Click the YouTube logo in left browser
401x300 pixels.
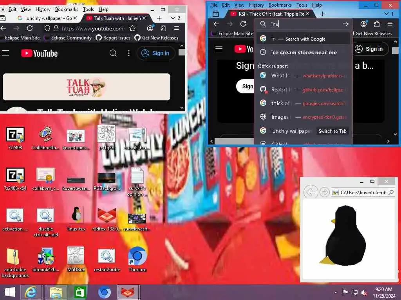[x=40, y=53]
